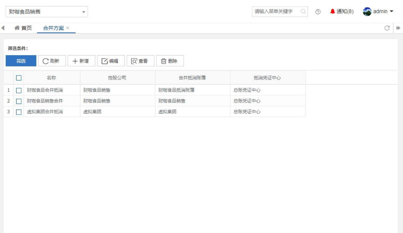
Task: Open the admin user menu arrow
Action: tap(392, 11)
